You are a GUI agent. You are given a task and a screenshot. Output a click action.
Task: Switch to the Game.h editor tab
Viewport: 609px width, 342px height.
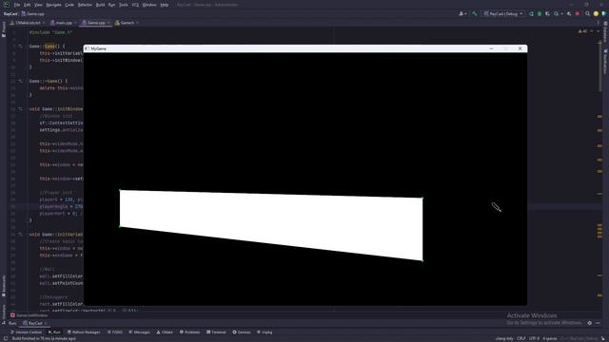[127, 23]
